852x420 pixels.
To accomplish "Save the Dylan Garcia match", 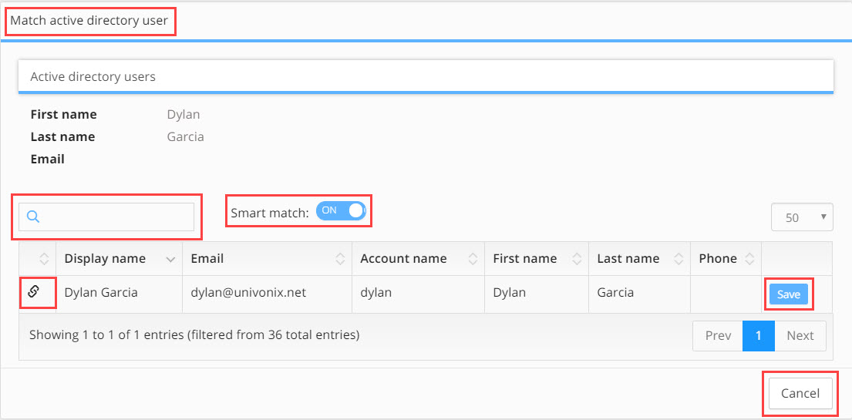I will click(x=789, y=294).
